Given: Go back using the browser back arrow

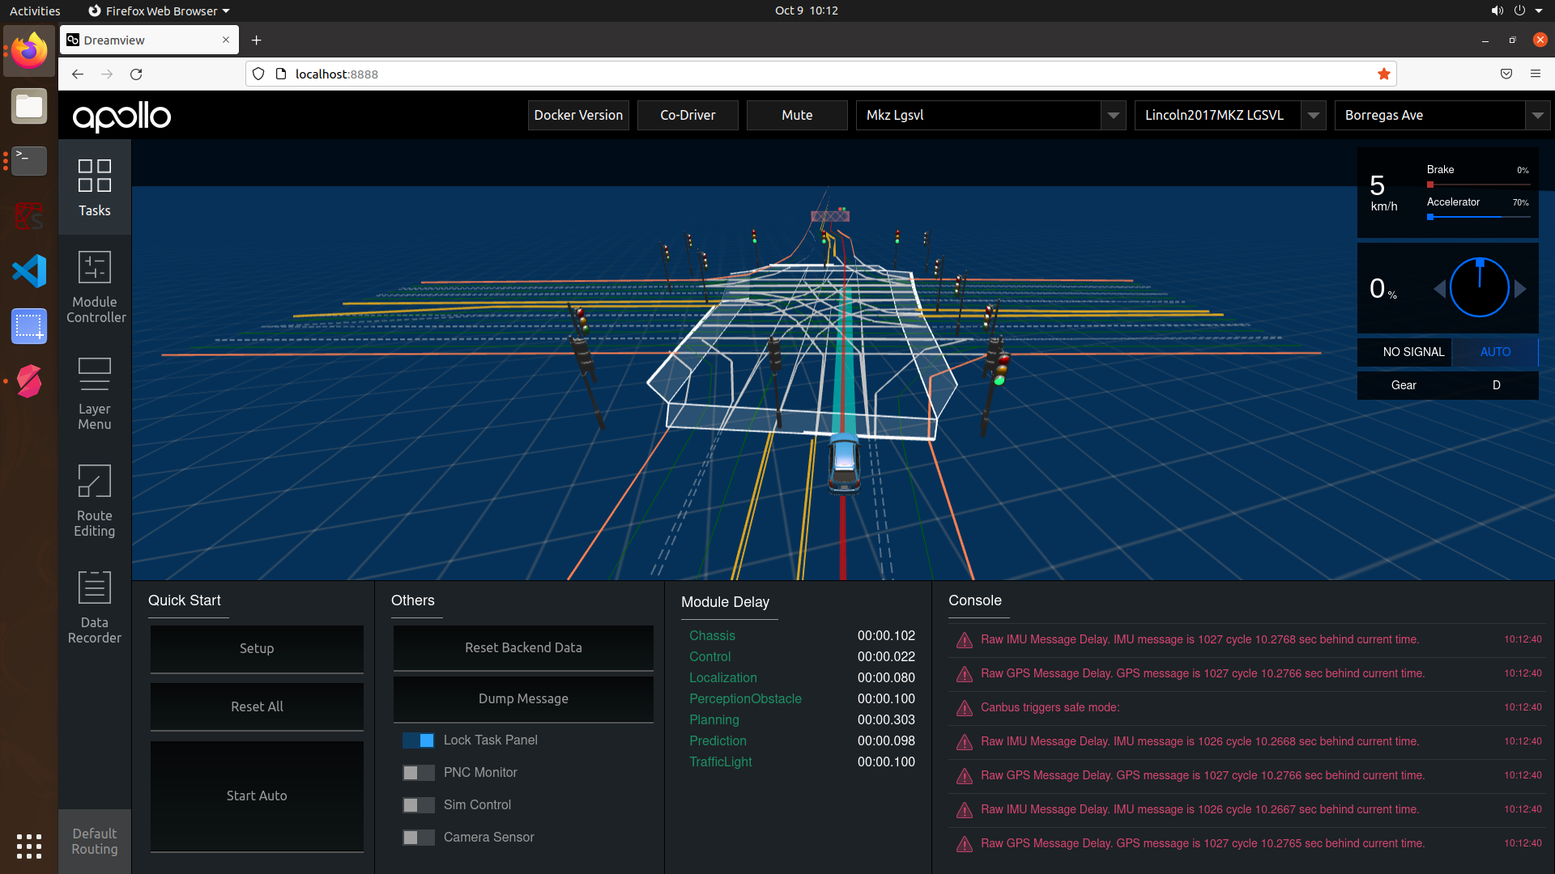Looking at the screenshot, I should click(78, 74).
